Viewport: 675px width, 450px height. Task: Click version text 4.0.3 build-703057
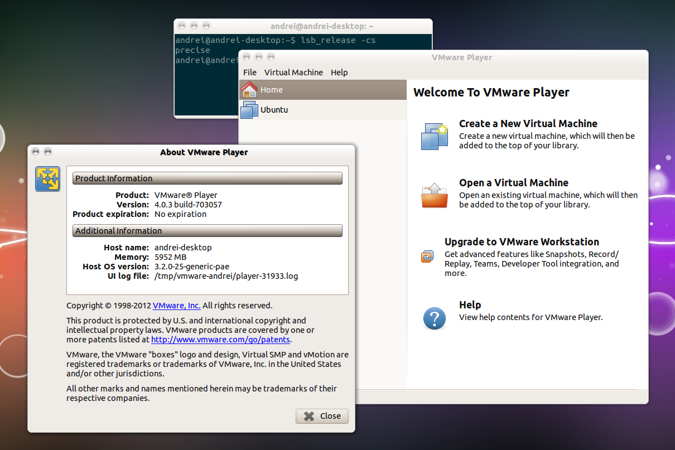coord(188,205)
